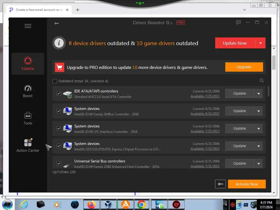Click the red shopping cart icon
This screenshot has width=280, height=210.
point(59,67)
